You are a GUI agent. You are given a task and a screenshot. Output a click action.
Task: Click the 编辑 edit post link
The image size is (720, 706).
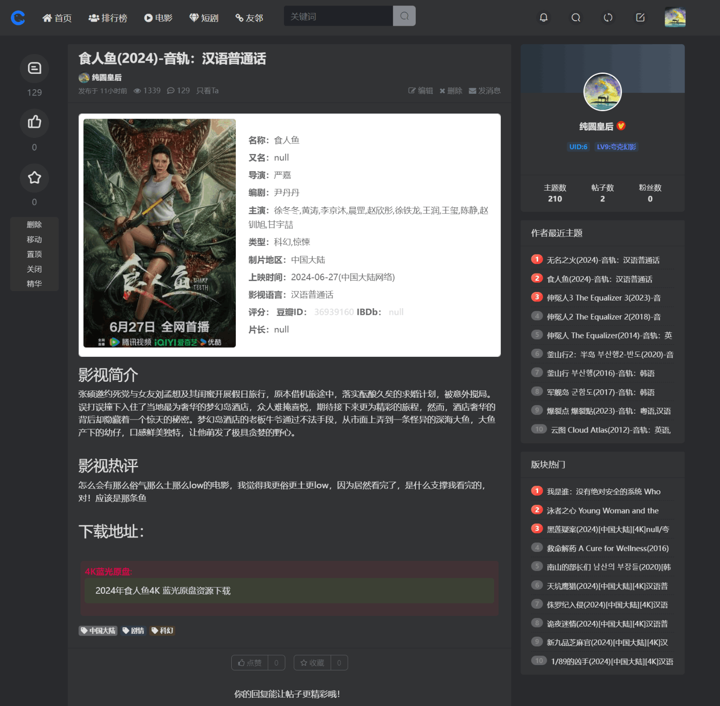421,91
